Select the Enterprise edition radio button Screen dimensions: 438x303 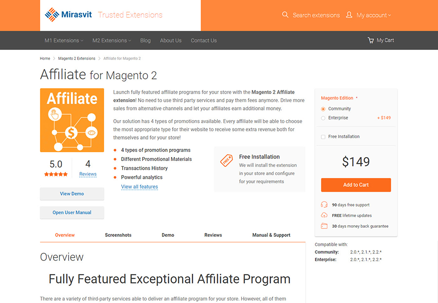[x=323, y=118]
